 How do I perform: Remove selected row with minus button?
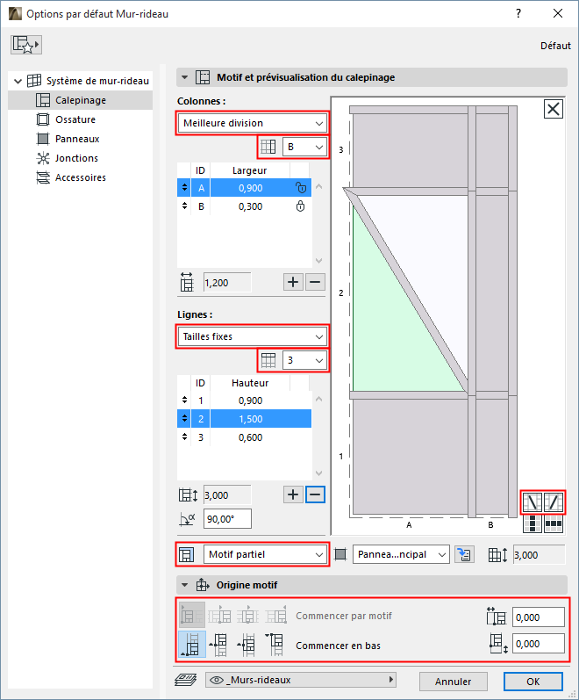point(315,494)
